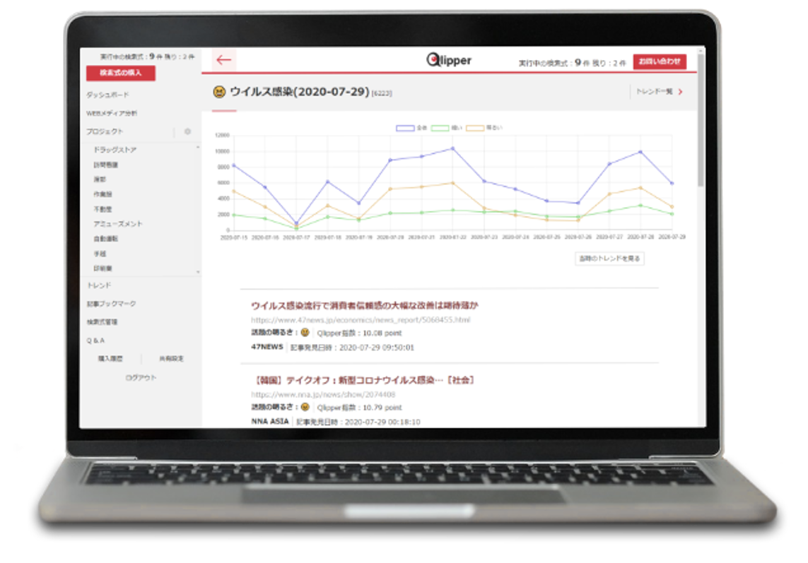Click the Qlipper logo in header

pyautogui.click(x=449, y=61)
